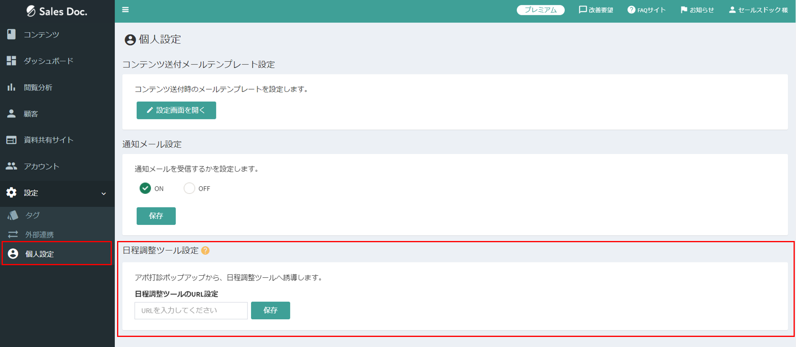796x347 pixels.
Task: Open the FAQサイト link
Action: 647,10
